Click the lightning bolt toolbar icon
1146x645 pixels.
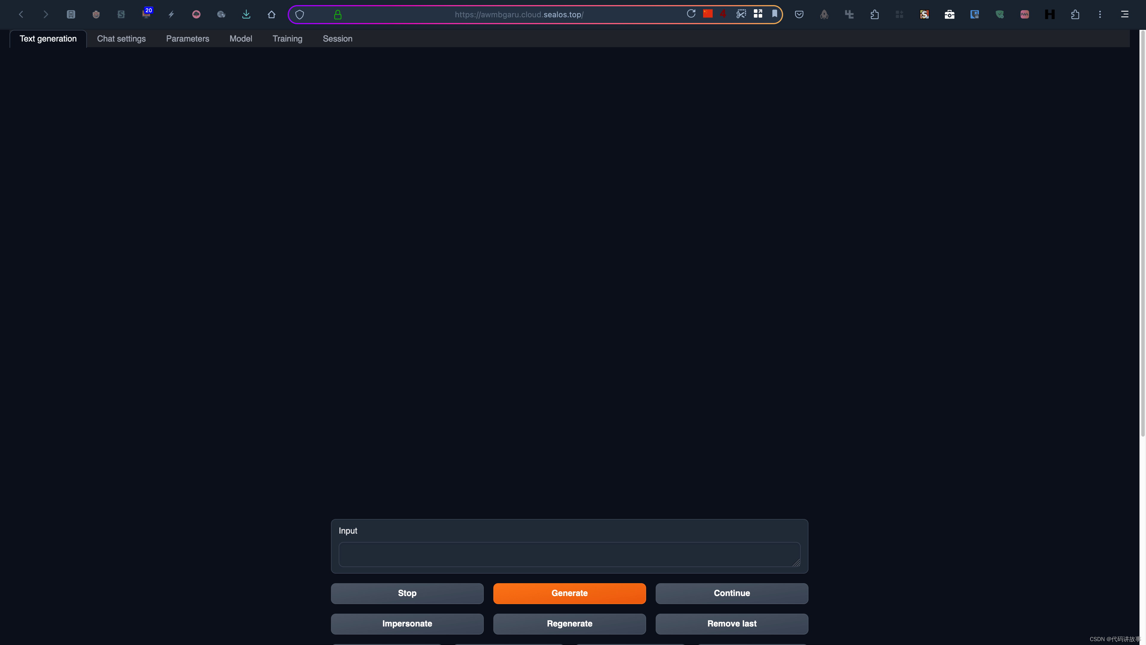171,15
